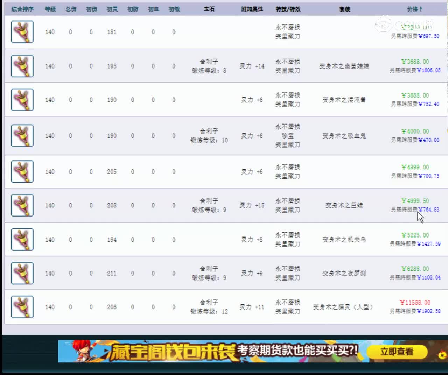Click 珍宝 special effect in 吸血鬼 row
448x375 pixels.
pyautogui.click(x=288, y=136)
